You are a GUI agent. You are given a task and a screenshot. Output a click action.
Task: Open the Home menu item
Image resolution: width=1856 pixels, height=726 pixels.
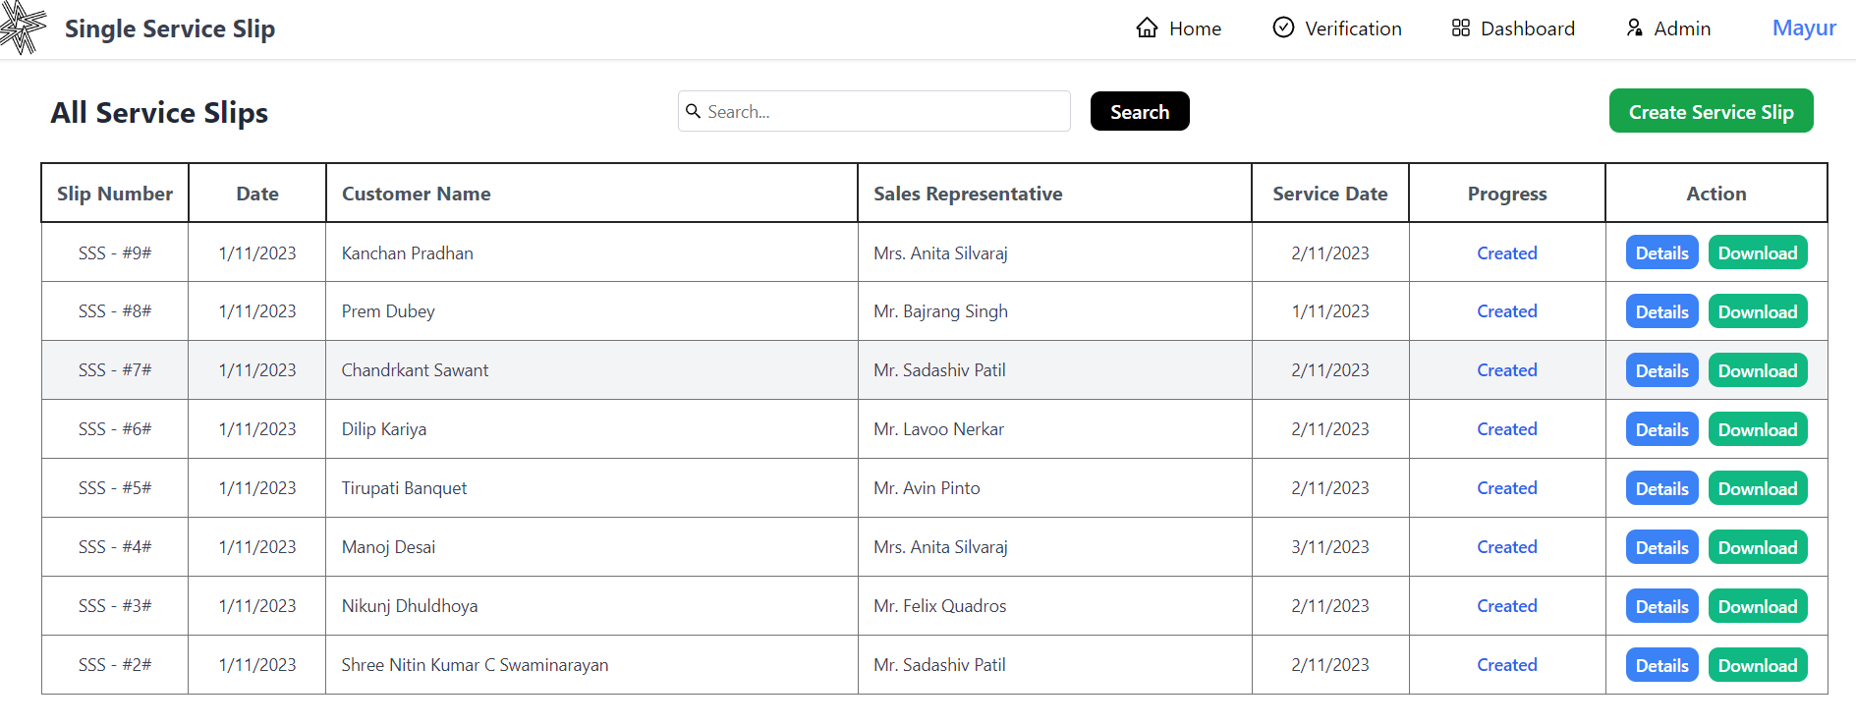(x=1195, y=28)
